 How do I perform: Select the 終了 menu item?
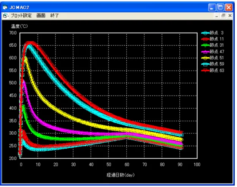(54, 16)
